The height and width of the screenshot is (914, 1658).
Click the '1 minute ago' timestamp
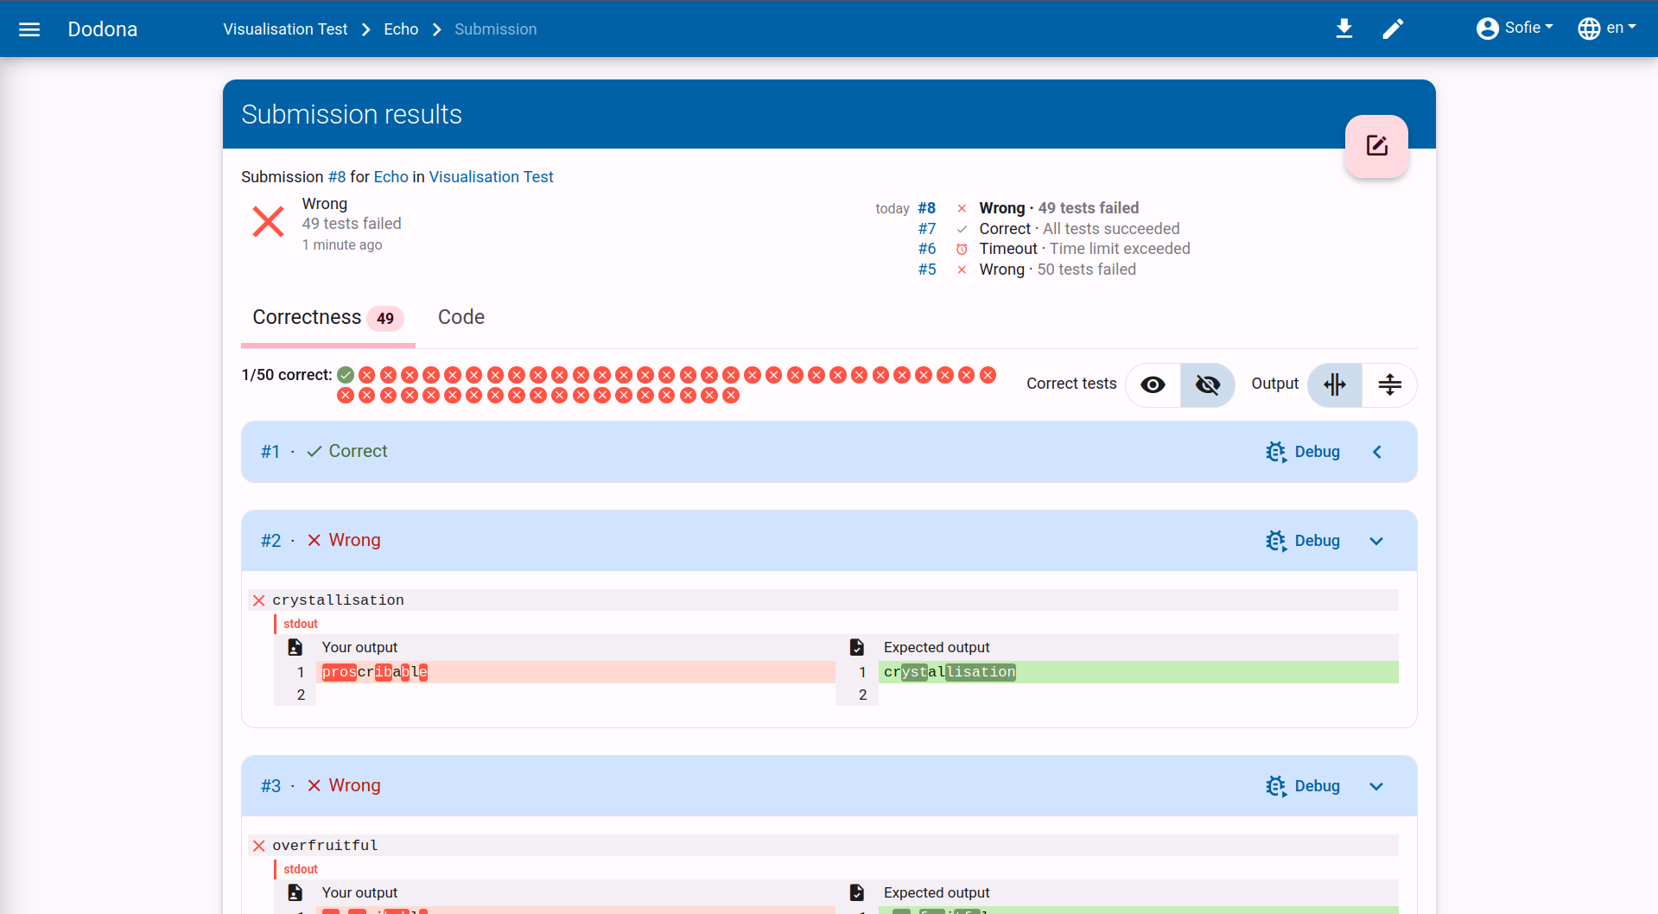coord(342,245)
